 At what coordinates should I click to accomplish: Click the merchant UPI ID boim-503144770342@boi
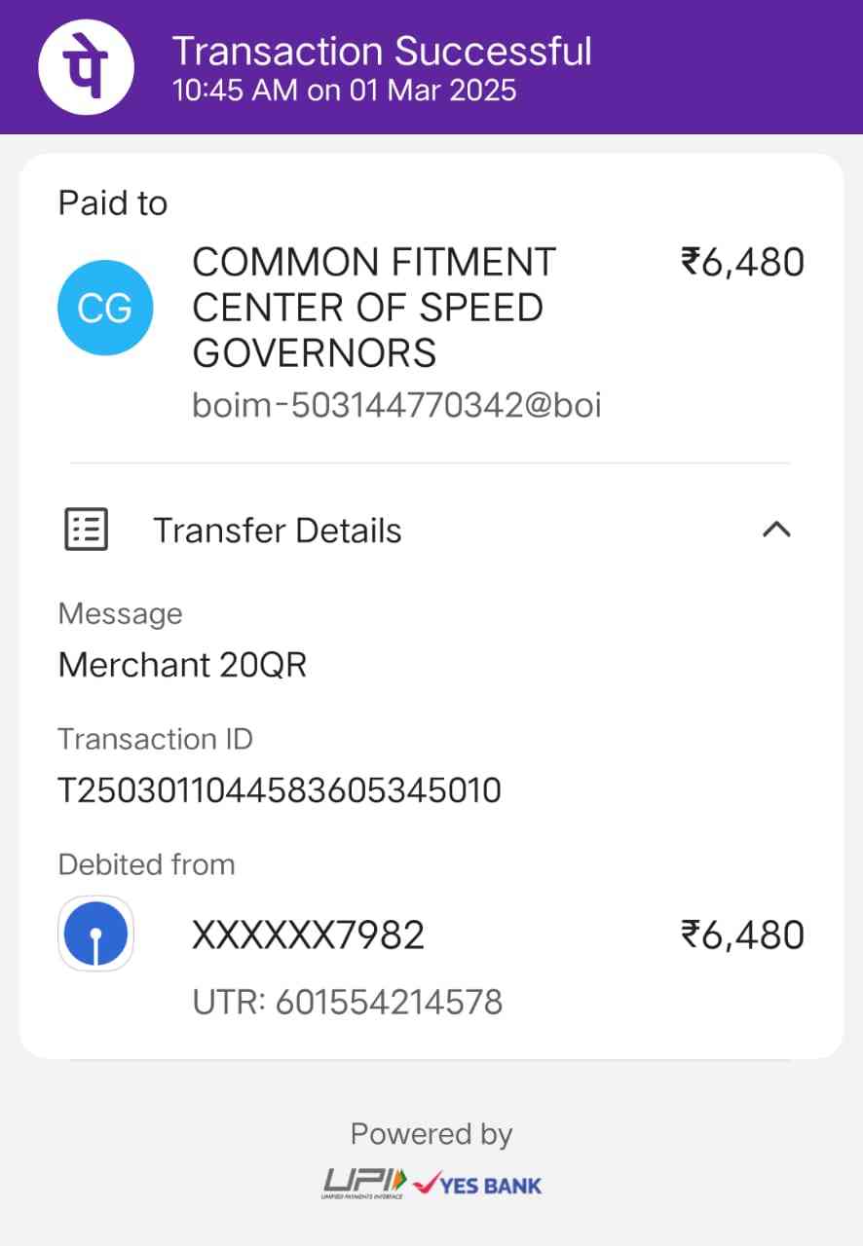396,405
